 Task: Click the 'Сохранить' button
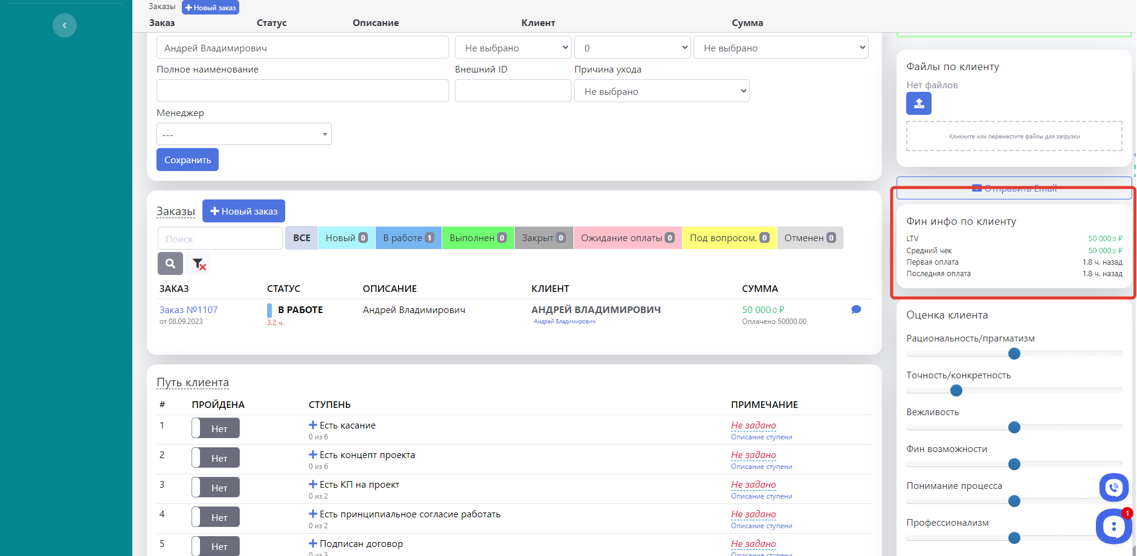[x=187, y=160]
